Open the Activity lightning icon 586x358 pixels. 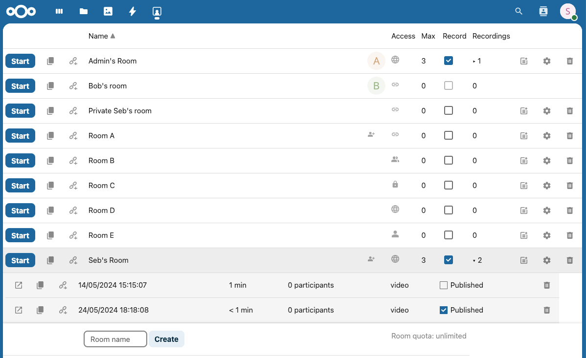pos(132,11)
